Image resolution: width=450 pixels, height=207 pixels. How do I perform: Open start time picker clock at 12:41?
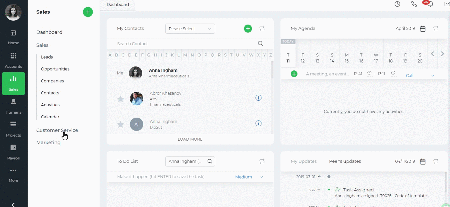coord(369,73)
